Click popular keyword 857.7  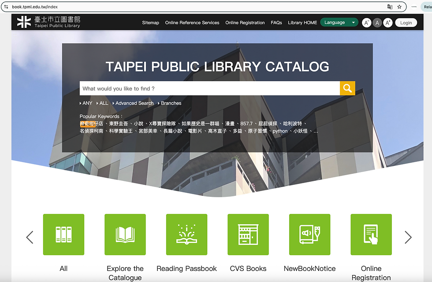[246, 124]
